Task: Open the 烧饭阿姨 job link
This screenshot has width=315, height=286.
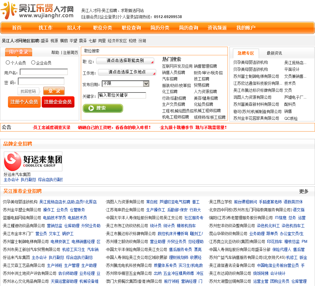Action: pyautogui.click(x=261, y=273)
